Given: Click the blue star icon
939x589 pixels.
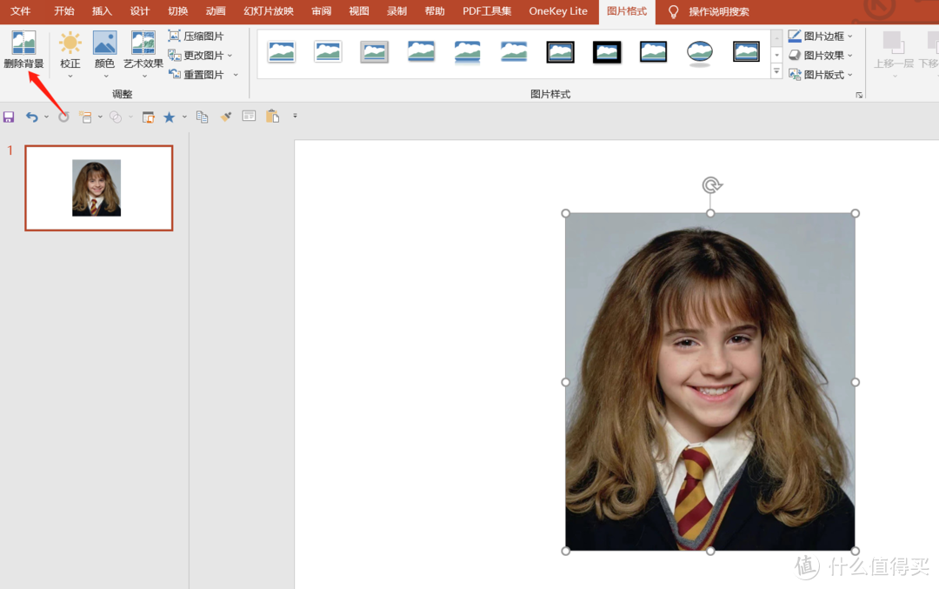Looking at the screenshot, I should coord(170,117).
